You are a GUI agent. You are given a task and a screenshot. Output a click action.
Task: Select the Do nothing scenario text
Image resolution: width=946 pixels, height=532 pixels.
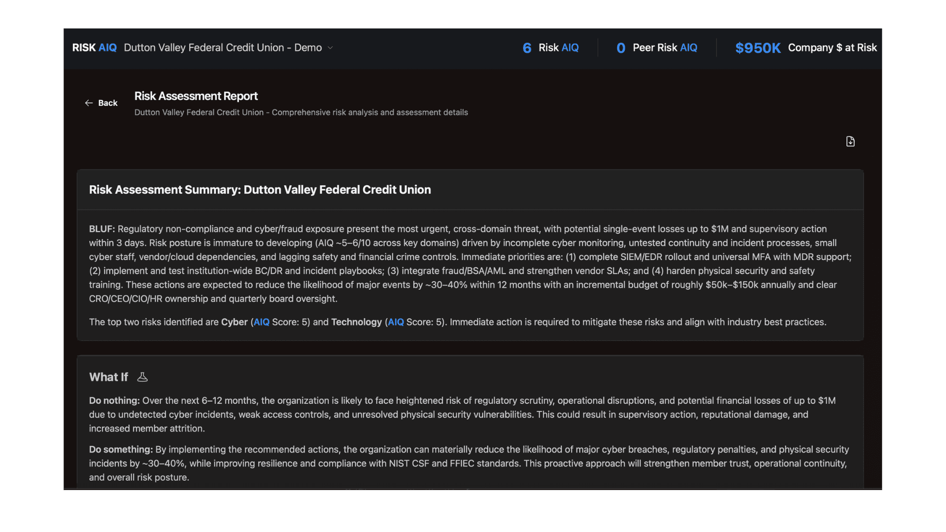(x=114, y=400)
